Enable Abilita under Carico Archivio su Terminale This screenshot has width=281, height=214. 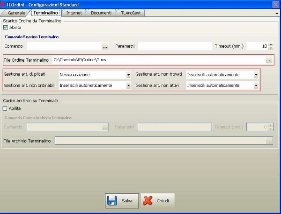pyautogui.click(x=5, y=108)
